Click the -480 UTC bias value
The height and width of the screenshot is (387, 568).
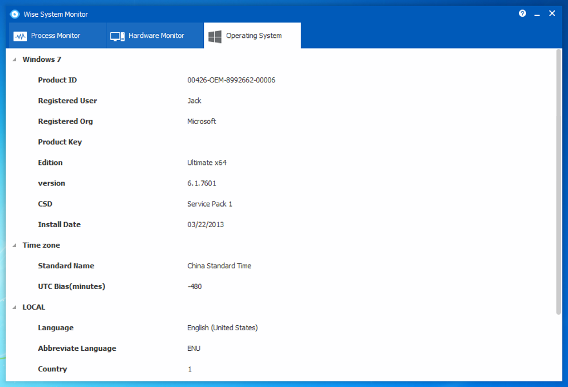pyautogui.click(x=194, y=287)
